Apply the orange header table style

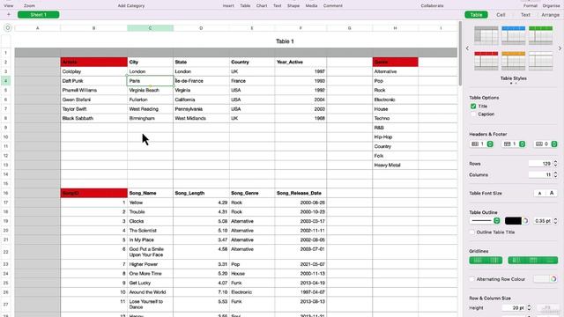pyautogui.click(x=513, y=61)
